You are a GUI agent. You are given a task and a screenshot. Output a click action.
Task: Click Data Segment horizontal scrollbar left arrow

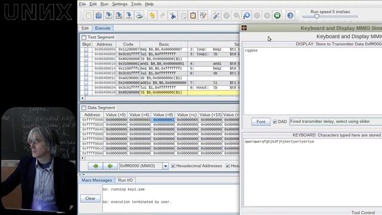click(x=82, y=158)
